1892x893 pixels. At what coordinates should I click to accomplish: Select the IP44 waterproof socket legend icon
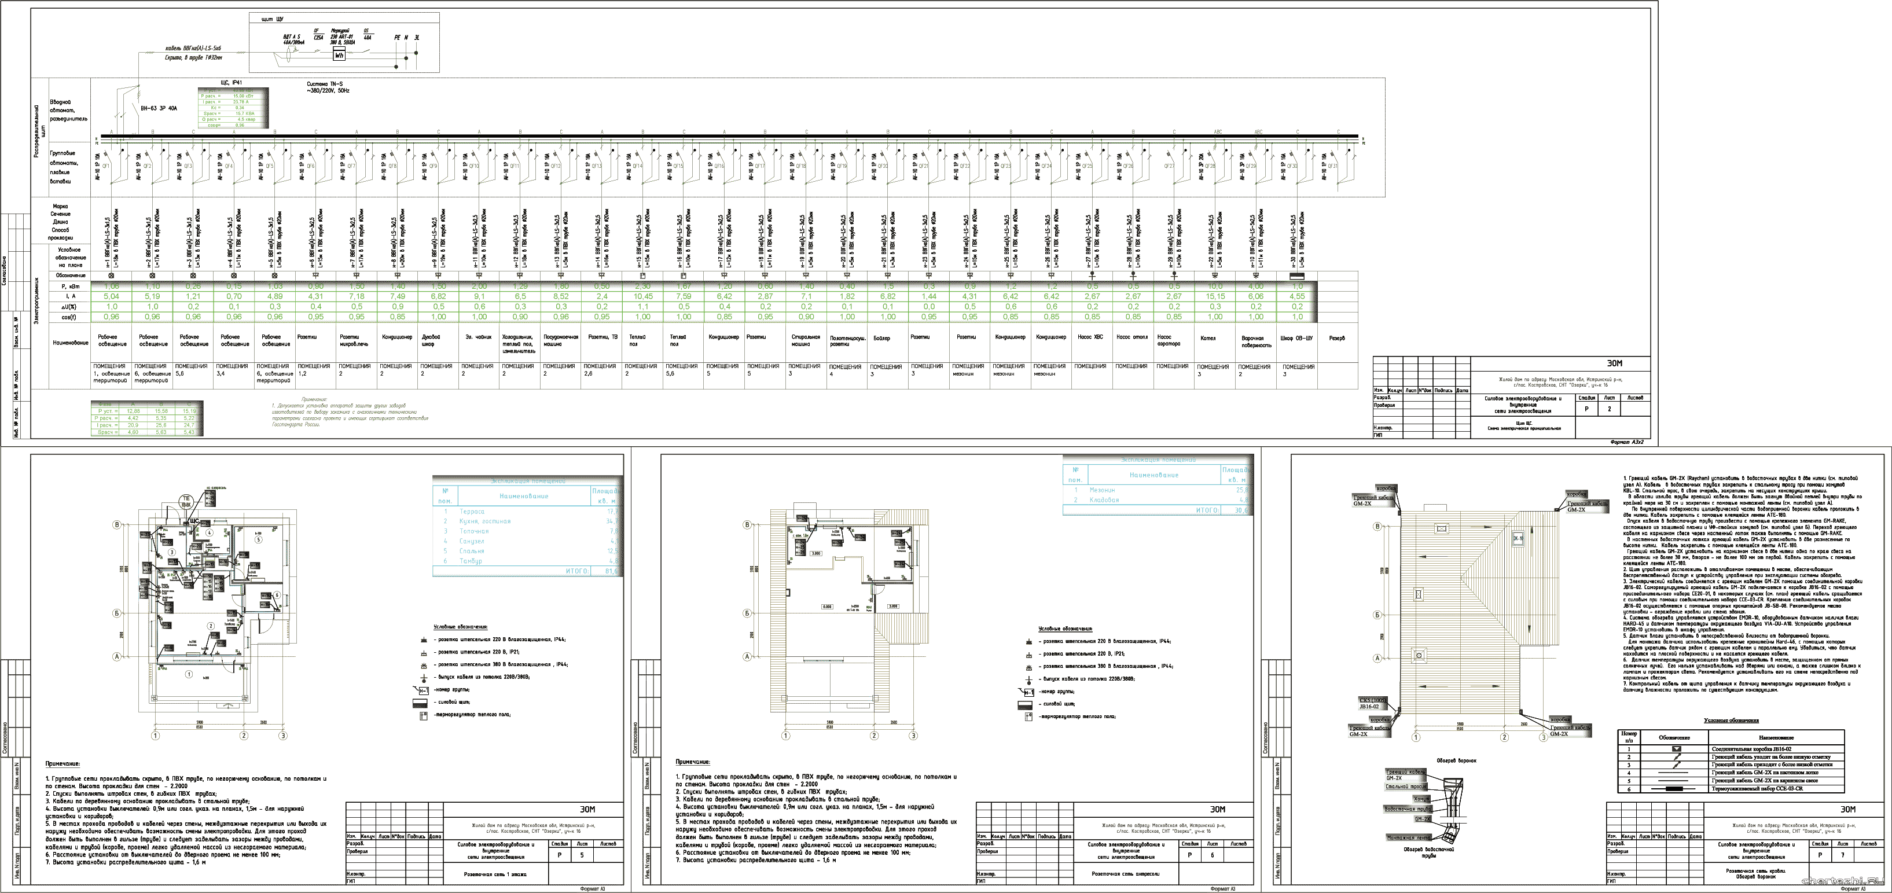pyautogui.click(x=423, y=638)
